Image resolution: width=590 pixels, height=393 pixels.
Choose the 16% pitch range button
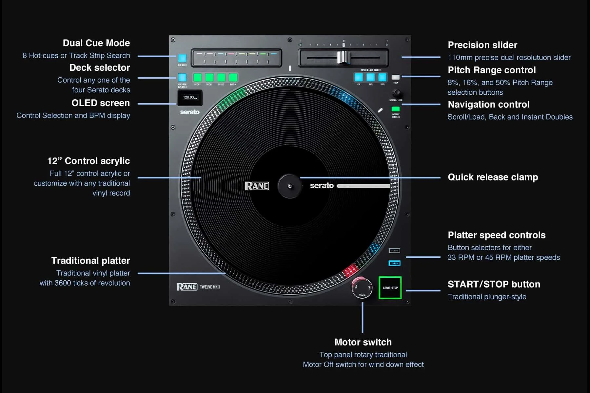pyautogui.click(x=370, y=77)
